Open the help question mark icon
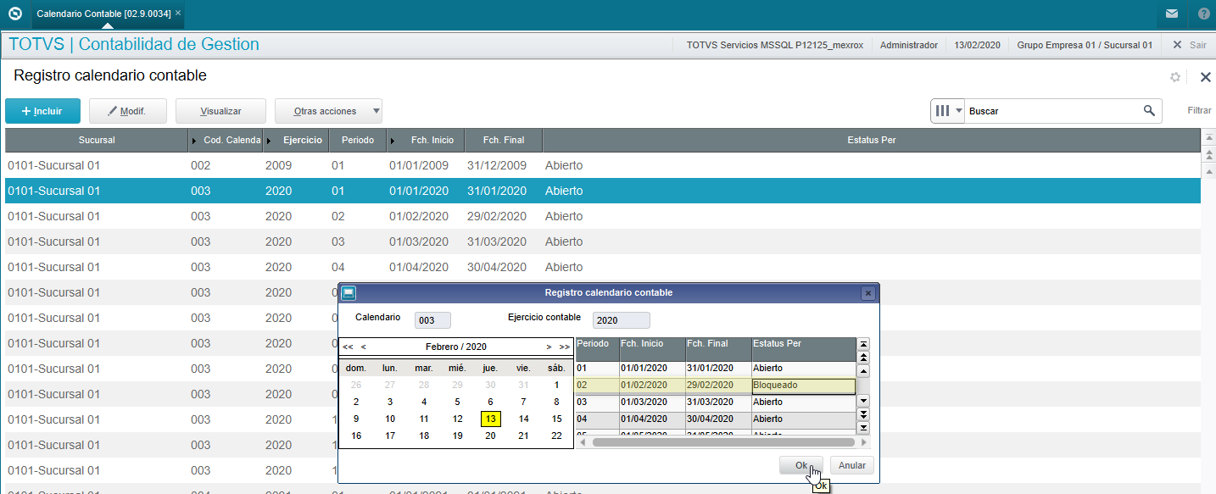The width and height of the screenshot is (1216, 494). (1204, 14)
